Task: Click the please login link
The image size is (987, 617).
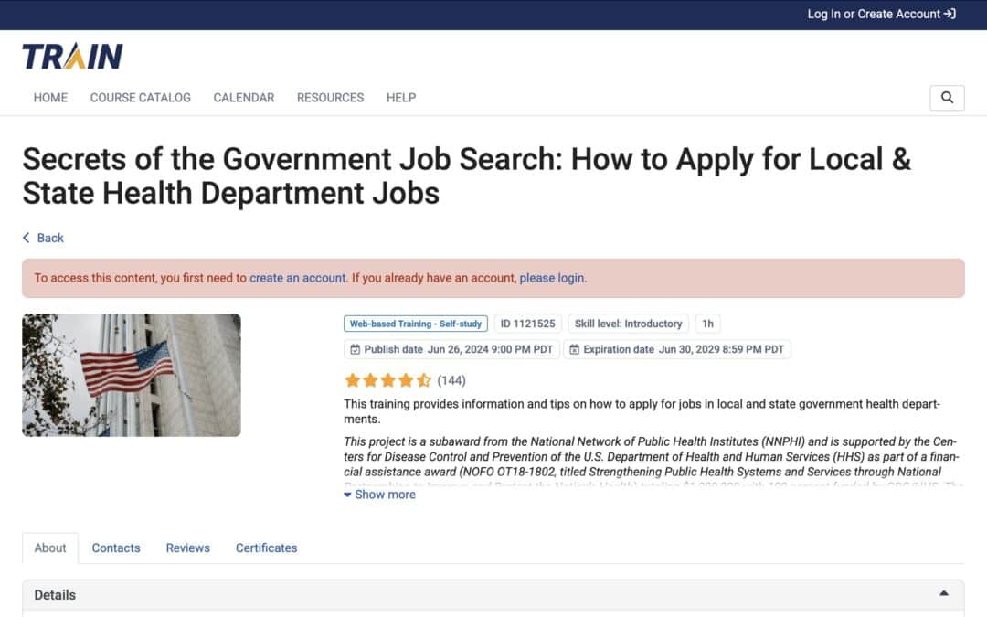Action: pos(551,278)
